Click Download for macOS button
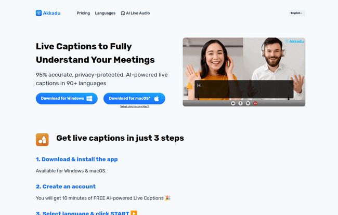Screen dimensions: 338x215 tap(134, 98)
